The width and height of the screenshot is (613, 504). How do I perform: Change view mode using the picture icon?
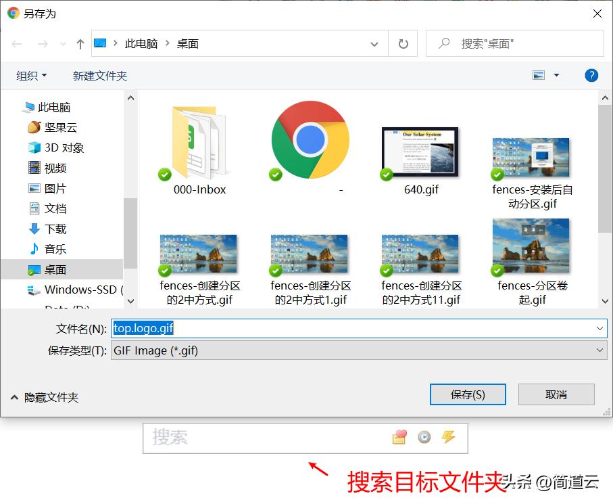[539, 75]
